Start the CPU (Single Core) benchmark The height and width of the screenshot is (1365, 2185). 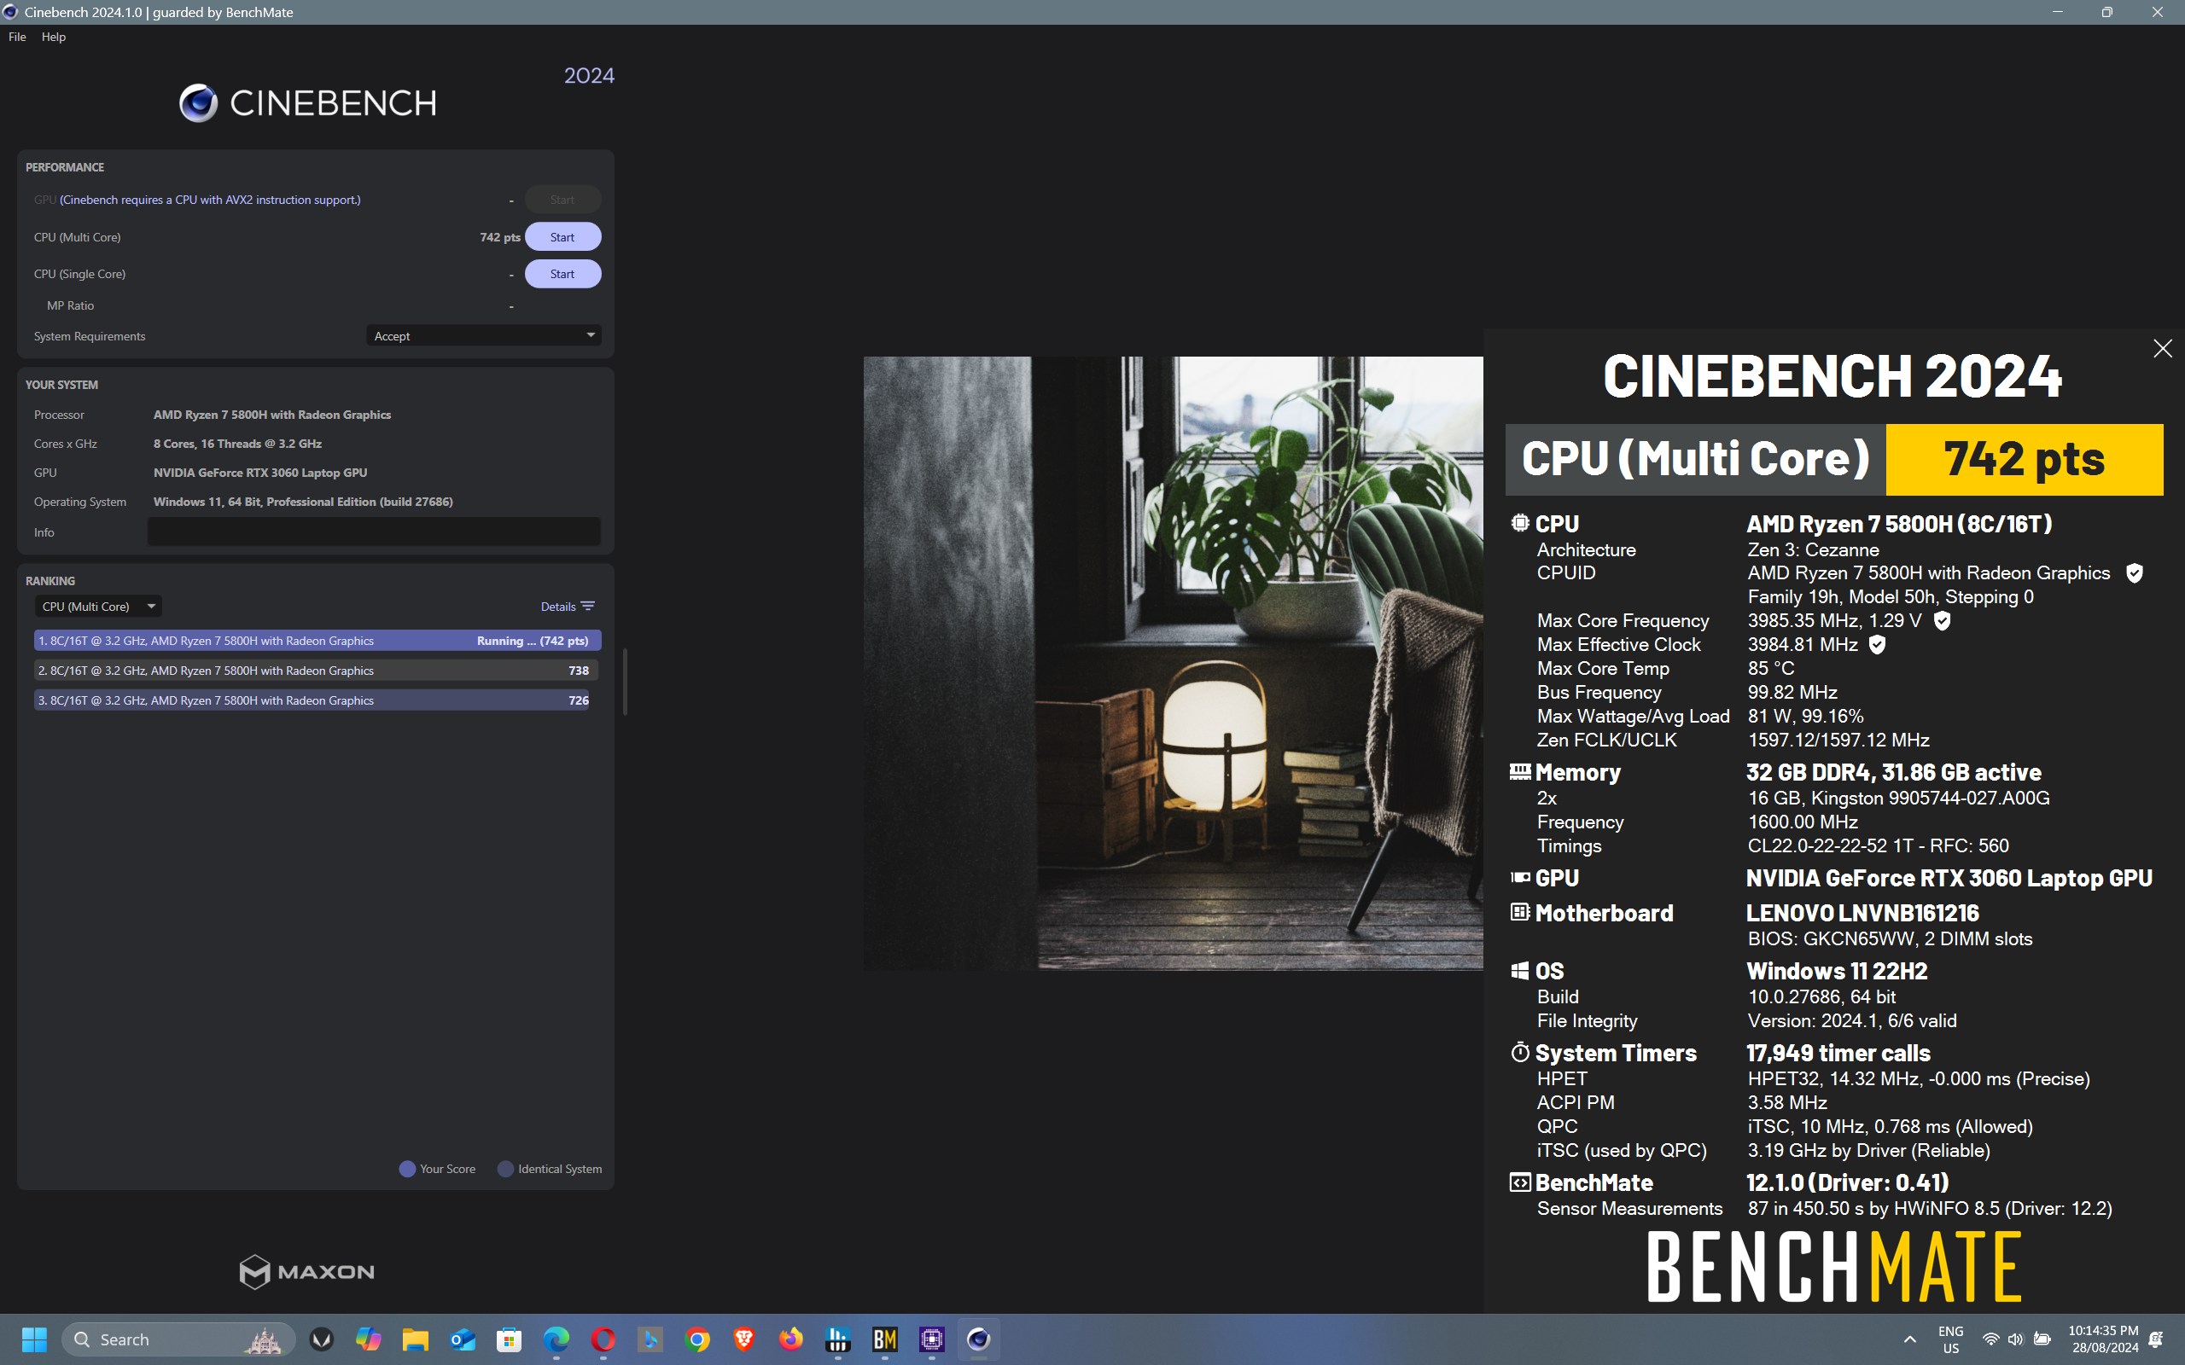pos(562,274)
